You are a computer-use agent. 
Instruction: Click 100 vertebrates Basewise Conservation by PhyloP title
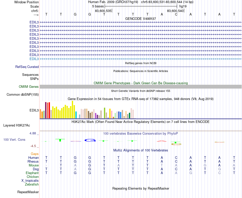[141, 133]
